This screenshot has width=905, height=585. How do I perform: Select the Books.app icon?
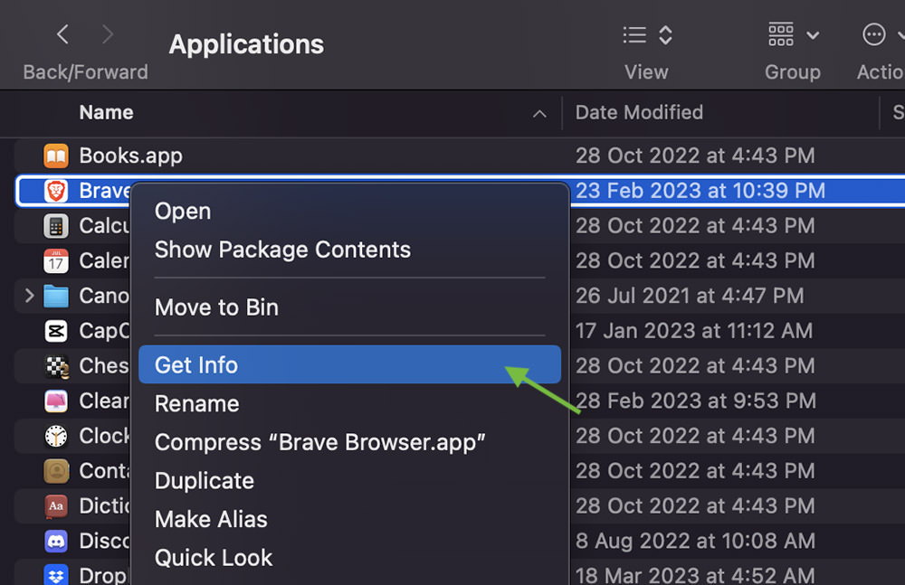click(56, 156)
